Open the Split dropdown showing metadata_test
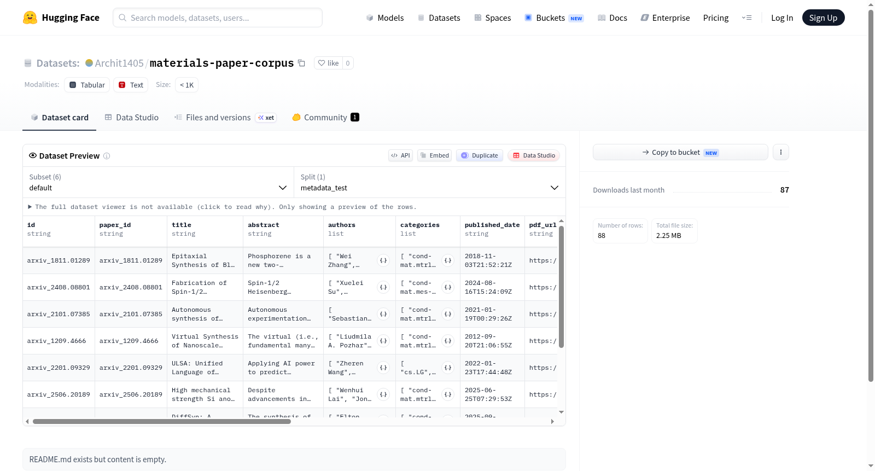The height and width of the screenshot is (471, 875). click(429, 182)
